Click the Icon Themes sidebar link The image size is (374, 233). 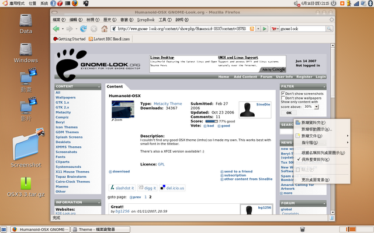coord(67,127)
